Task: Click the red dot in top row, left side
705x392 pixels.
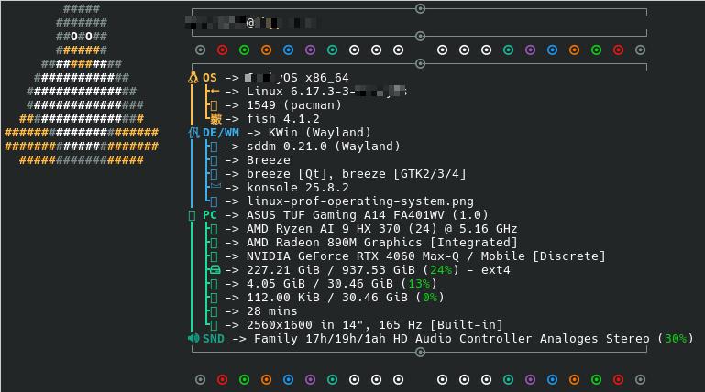Action: [x=223, y=49]
